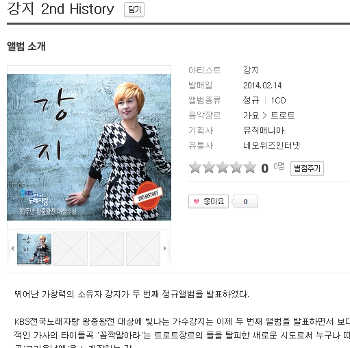Select the second rating star

point(209,167)
